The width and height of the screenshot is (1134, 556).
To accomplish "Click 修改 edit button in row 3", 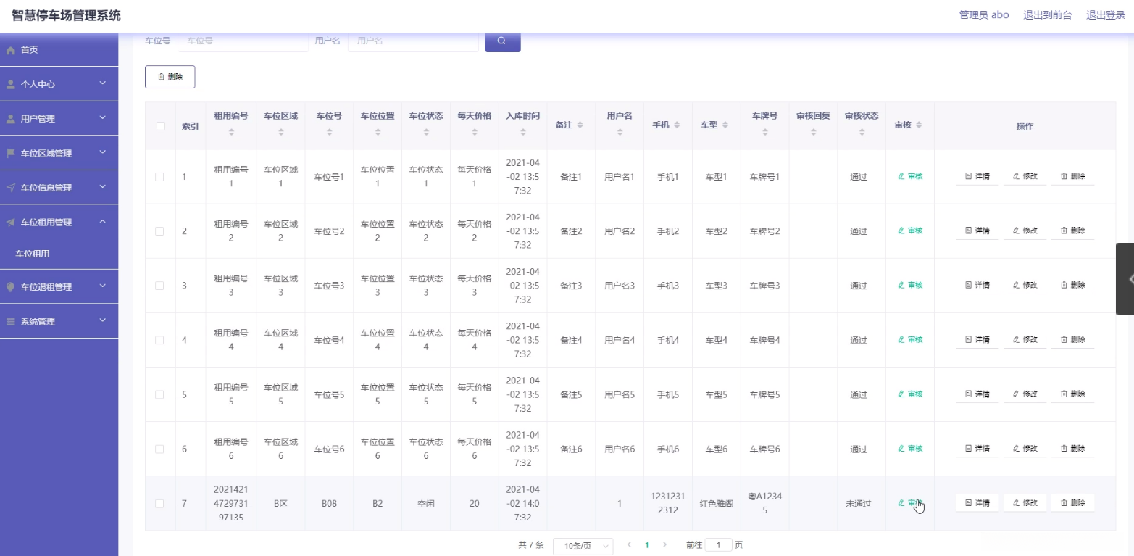I will point(1025,285).
